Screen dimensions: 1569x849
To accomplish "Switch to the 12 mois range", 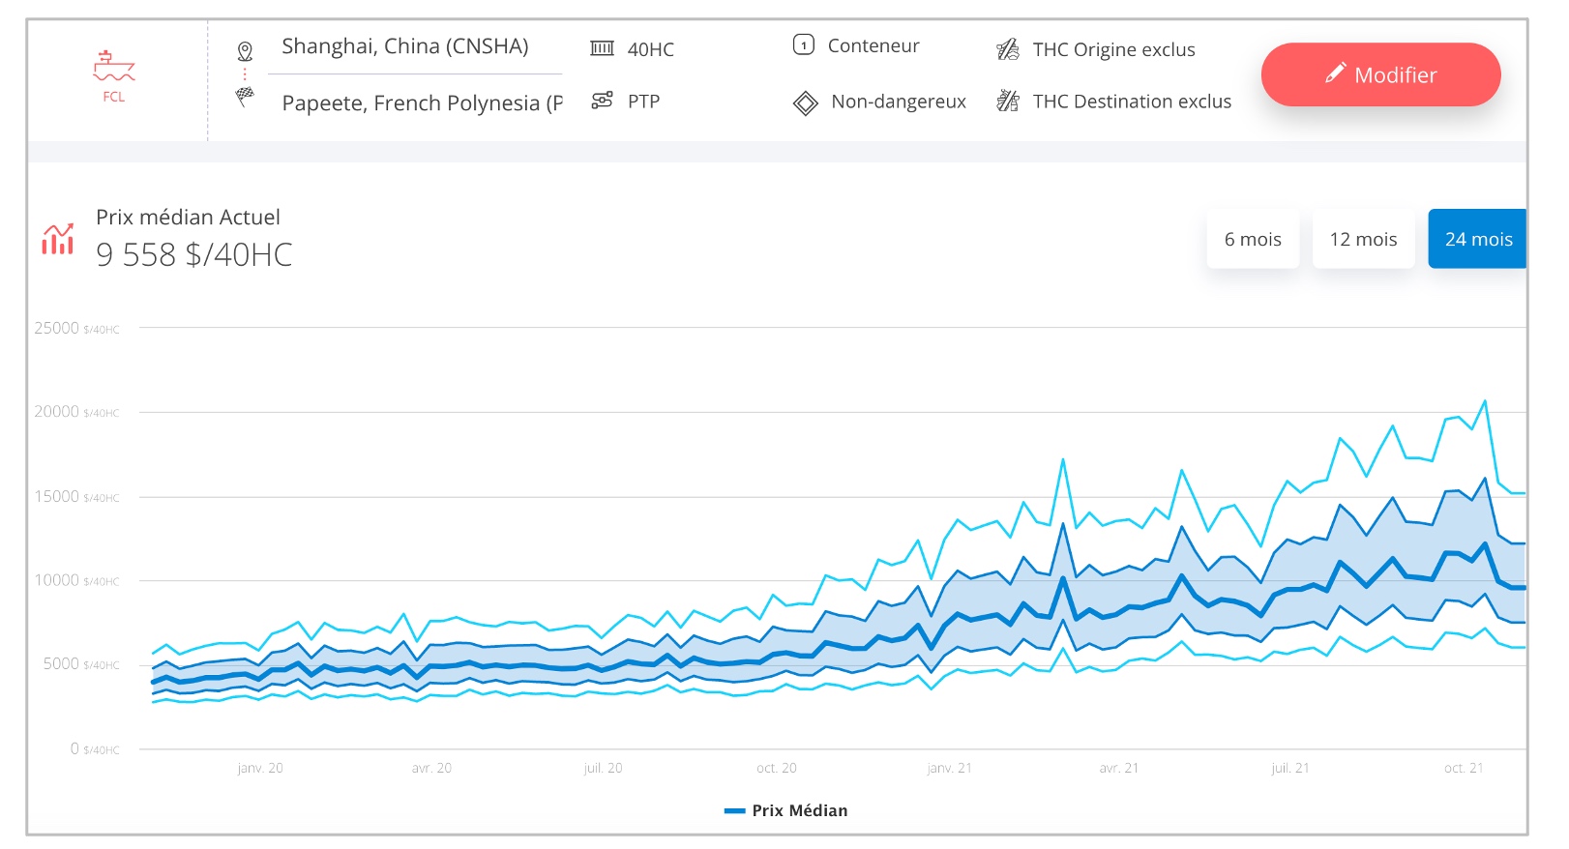I will [1363, 239].
